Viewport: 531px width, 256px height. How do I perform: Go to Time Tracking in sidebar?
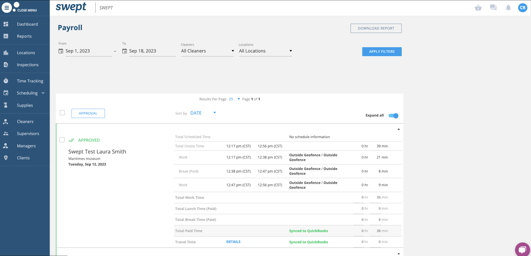[x=30, y=81]
